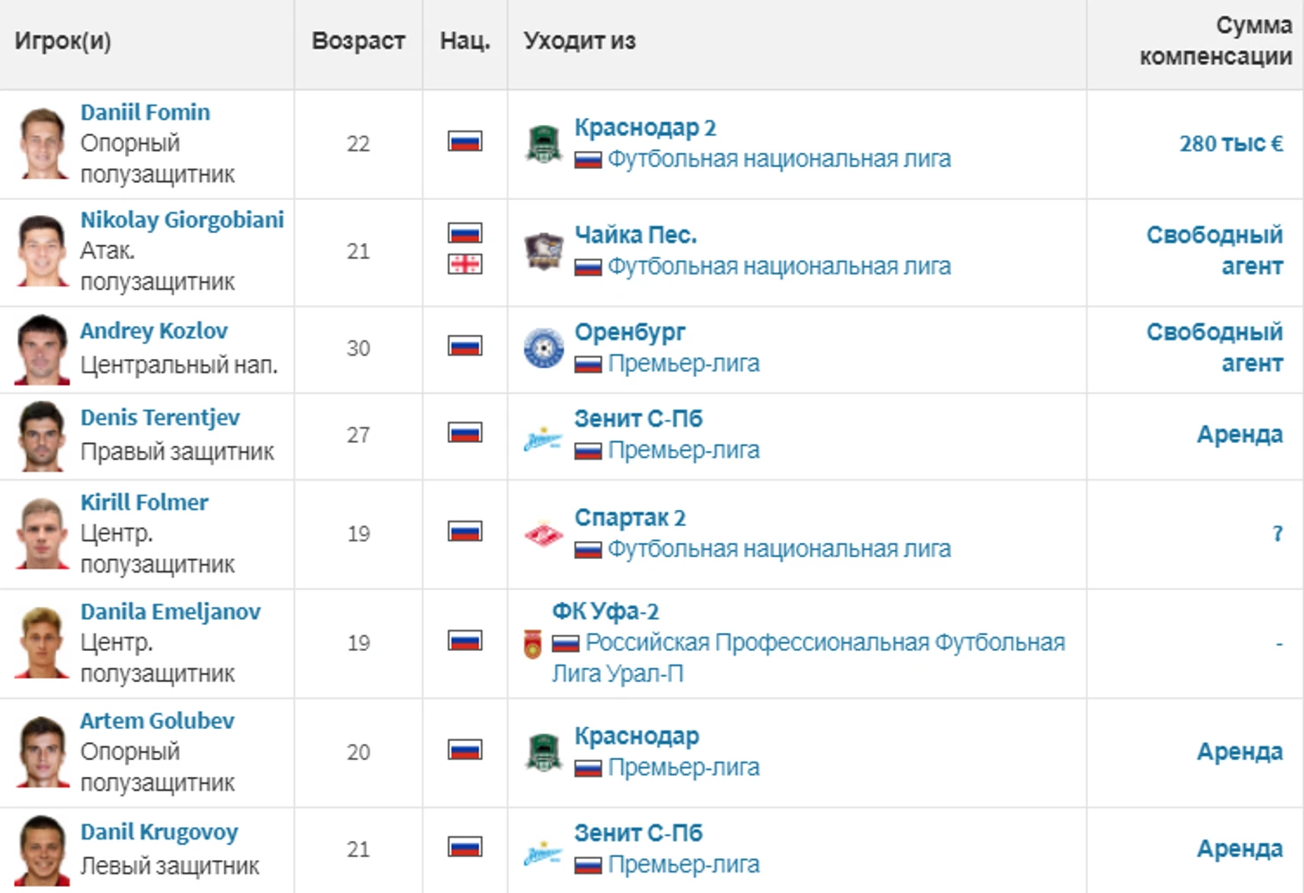The image size is (1304, 893).
Task: Click Krasnodar crest in Artem Golubev row
Action: point(543,752)
